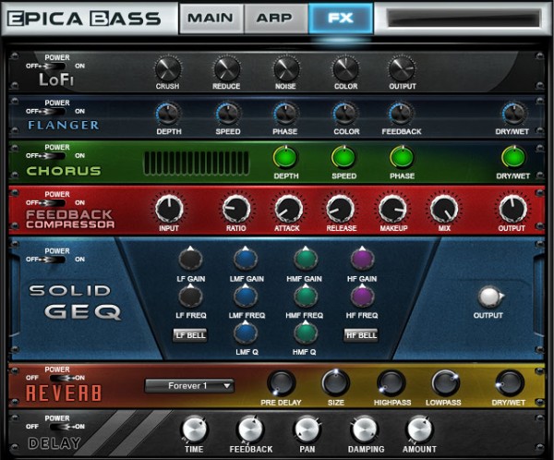
Task: Click the Delay PAN knob
Action: [307, 430]
